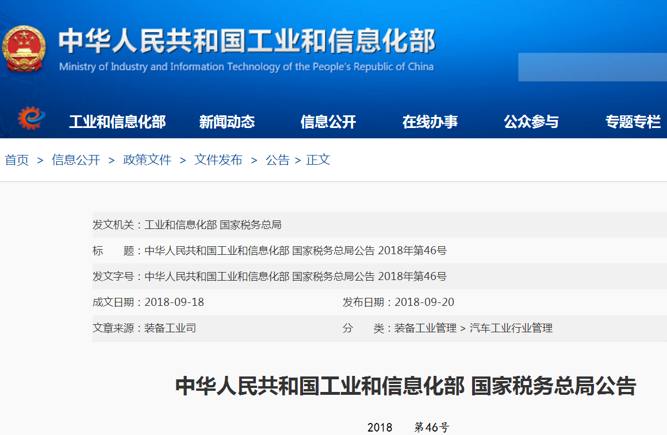Click the 信息公开 breadcrumb link
Screen dimensions: 667x435
[x=75, y=160]
